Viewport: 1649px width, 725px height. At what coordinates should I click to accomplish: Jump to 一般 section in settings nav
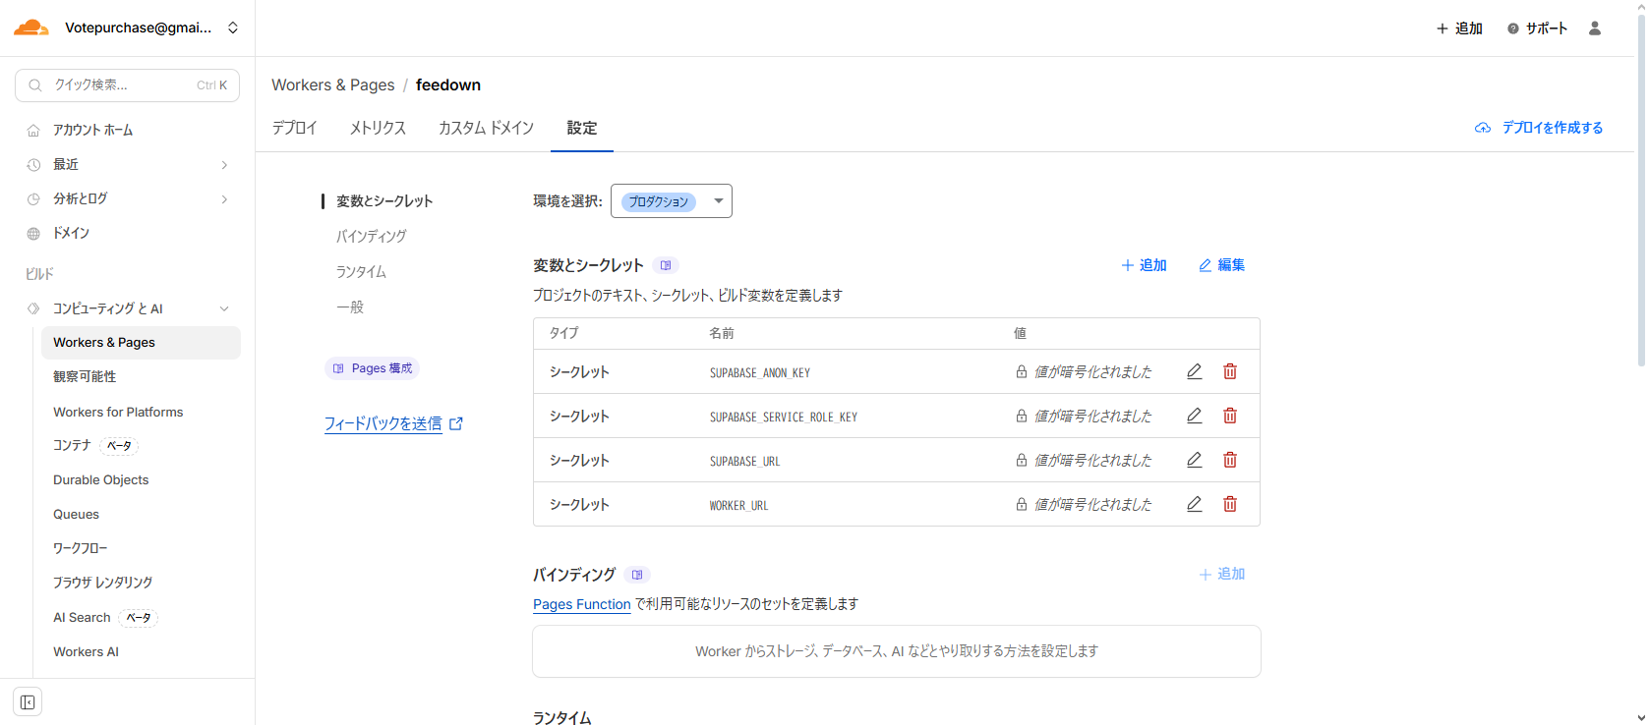pos(350,307)
